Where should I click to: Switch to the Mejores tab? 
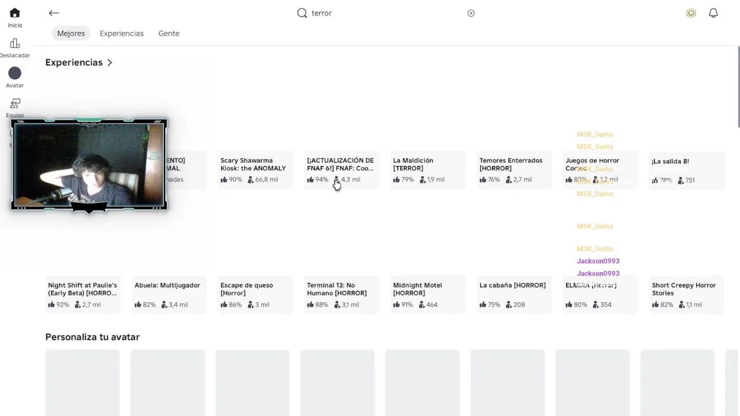71,34
